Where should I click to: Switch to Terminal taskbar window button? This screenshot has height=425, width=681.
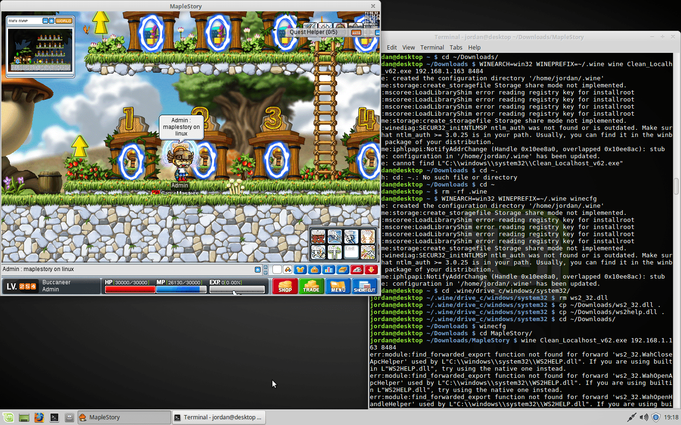coord(218,417)
